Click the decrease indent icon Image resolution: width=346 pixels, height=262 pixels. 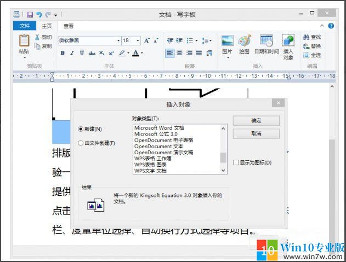(x=170, y=40)
